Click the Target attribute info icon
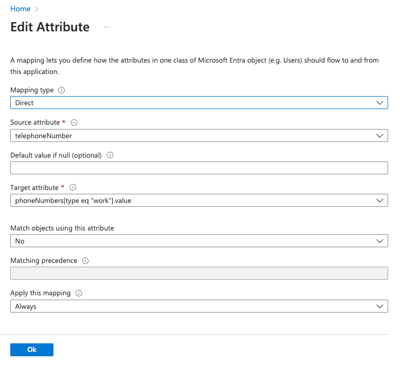The width and height of the screenshot is (400, 366). coord(73,188)
